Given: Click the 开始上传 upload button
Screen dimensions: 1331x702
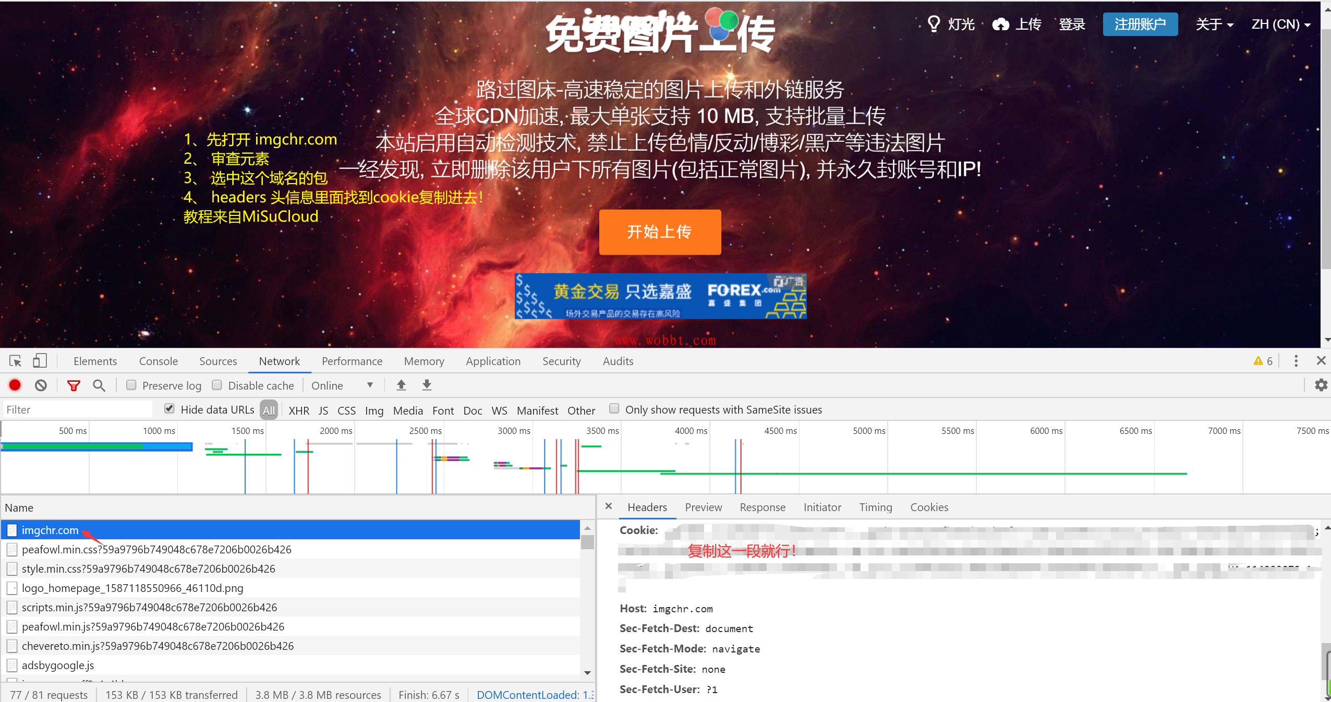Looking at the screenshot, I should coord(661,233).
